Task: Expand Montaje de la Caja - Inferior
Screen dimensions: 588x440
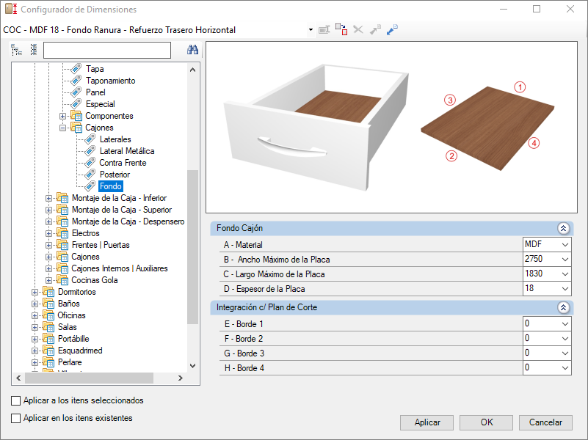Action: pyautogui.click(x=48, y=198)
